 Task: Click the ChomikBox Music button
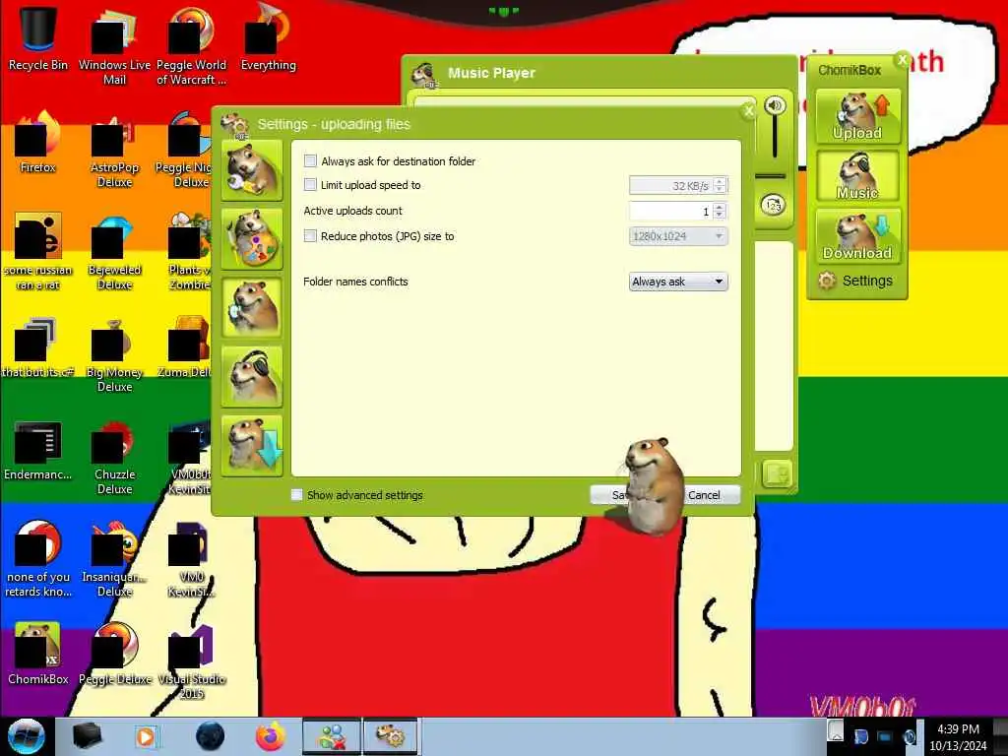(x=857, y=176)
